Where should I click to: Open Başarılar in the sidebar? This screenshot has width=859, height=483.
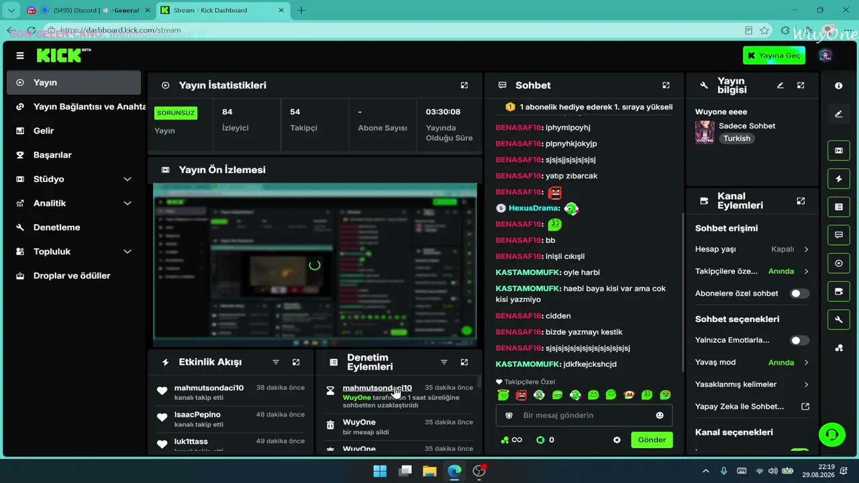(x=74, y=155)
